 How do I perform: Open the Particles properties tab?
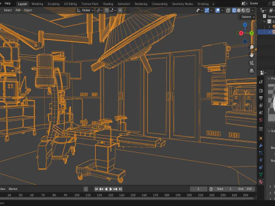tap(261, 153)
